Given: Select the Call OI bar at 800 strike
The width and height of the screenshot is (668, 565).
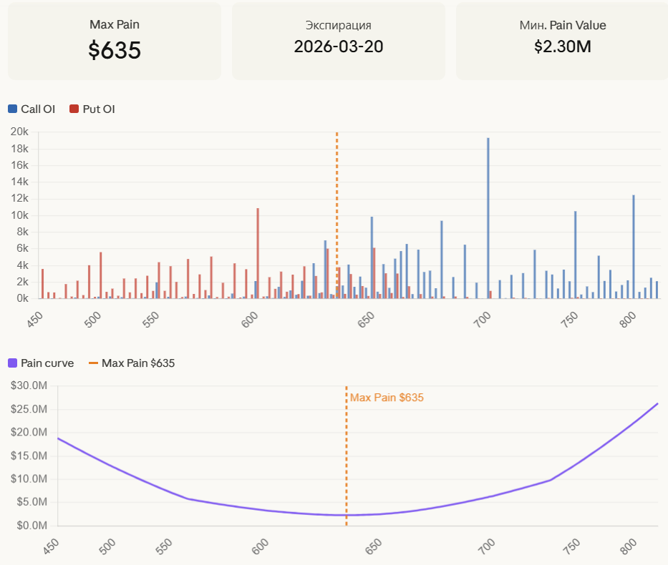Looking at the screenshot, I should pyautogui.click(x=634, y=247).
